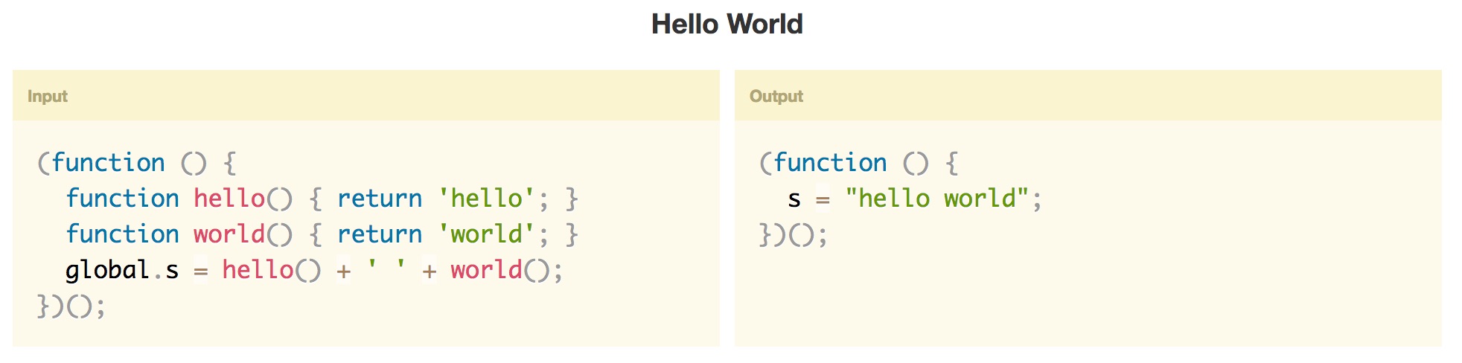
Task: Click the s variable in Output code
Action: tap(794, 199)
